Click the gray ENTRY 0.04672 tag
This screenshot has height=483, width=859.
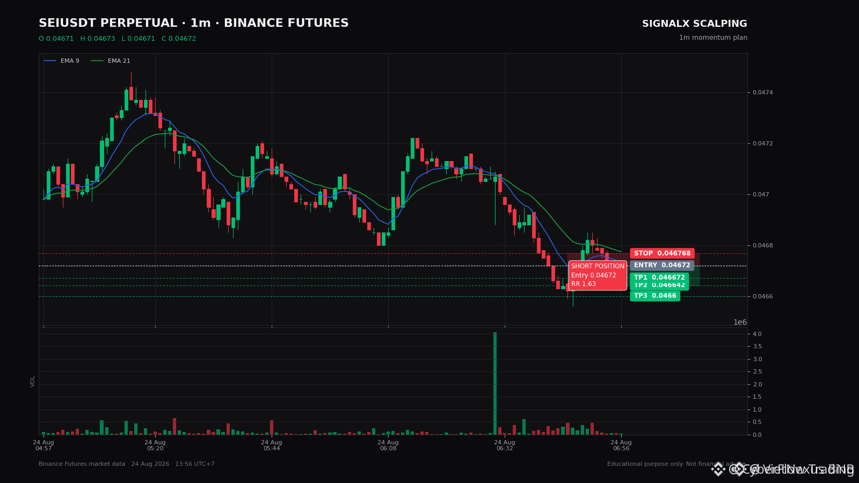662,265
